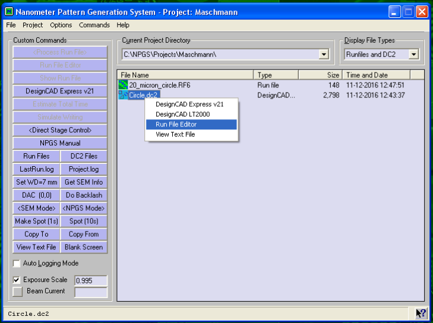Open the NPGS Manual button
The image size is (433, 323).
tap(60, 143)
